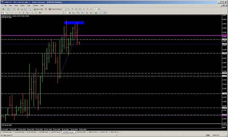The width and height of the screenshot is (228, 137).
Task: Open the View menu
Action: pyautogui.click(x=10, y=5)
